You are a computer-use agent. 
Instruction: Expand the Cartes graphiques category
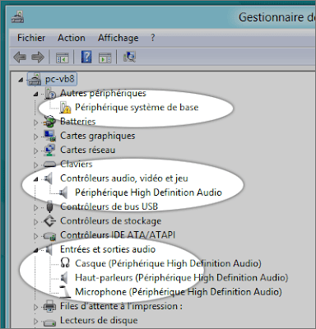[35, 137]
